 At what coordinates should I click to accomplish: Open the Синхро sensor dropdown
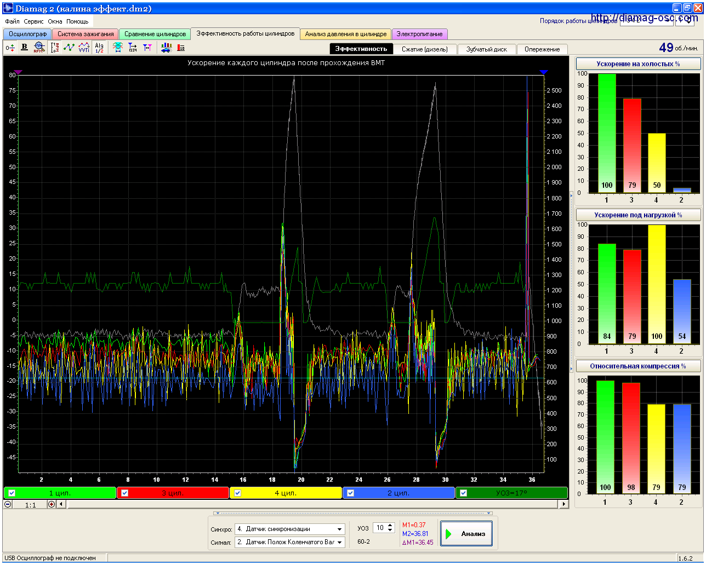point(290,529)
